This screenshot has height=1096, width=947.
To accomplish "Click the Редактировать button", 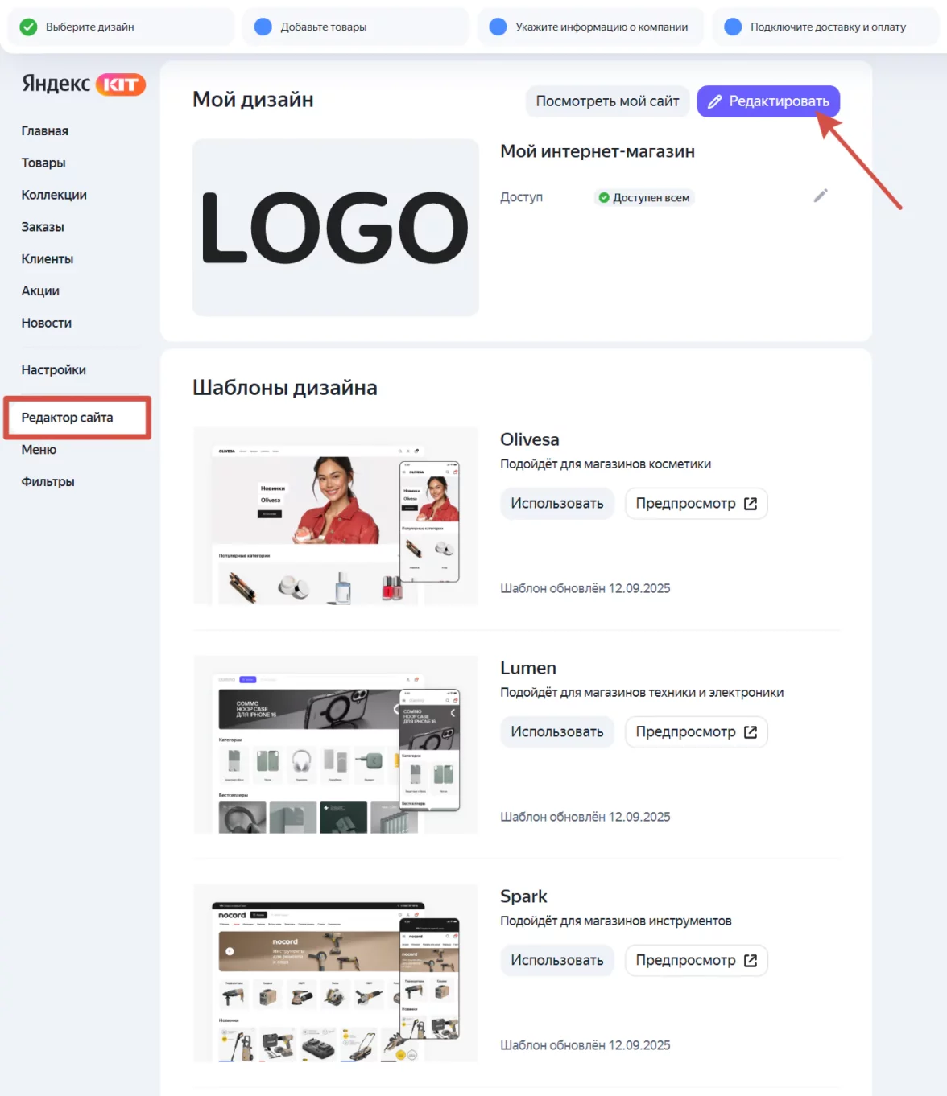I will (x=768, y=101).
